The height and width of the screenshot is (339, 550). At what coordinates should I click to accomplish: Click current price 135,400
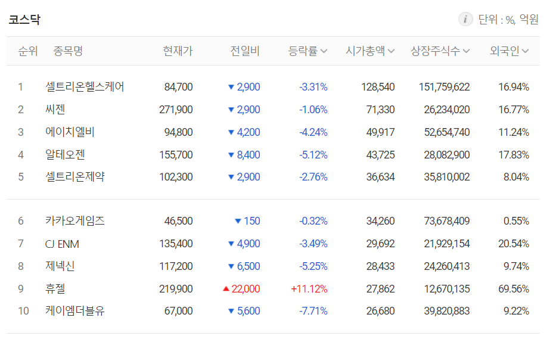click(x=176, y=244)
